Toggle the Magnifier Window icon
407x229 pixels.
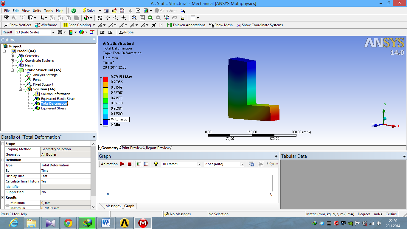(142, 18)
